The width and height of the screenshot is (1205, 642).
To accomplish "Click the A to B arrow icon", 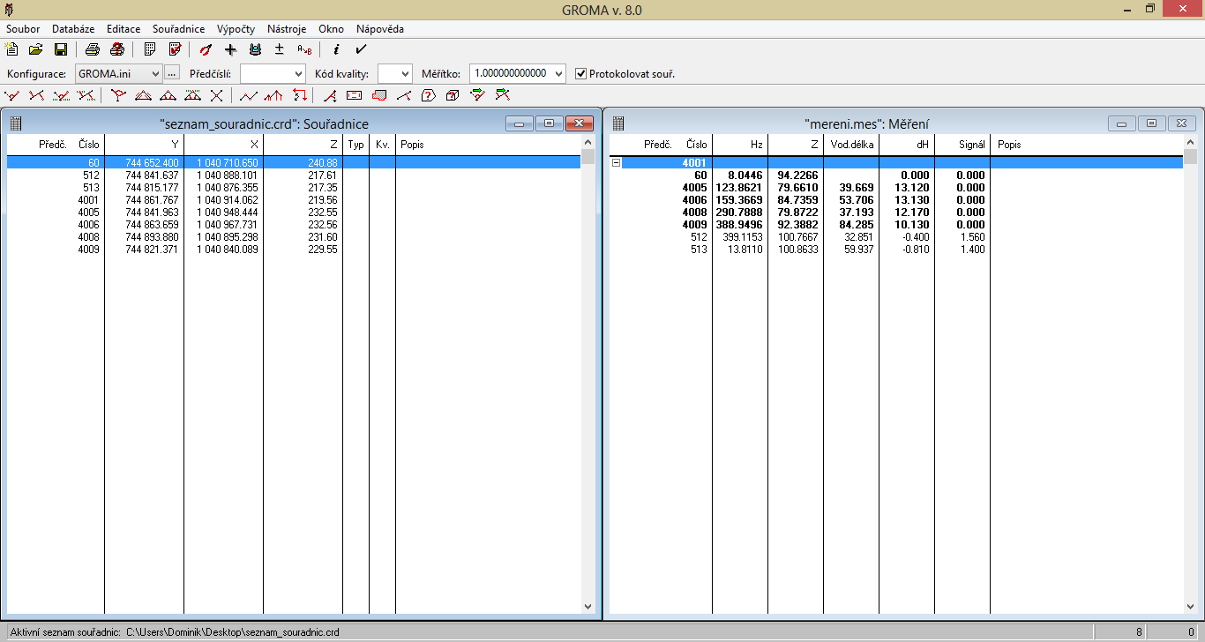I will click(x=304, y=49).
